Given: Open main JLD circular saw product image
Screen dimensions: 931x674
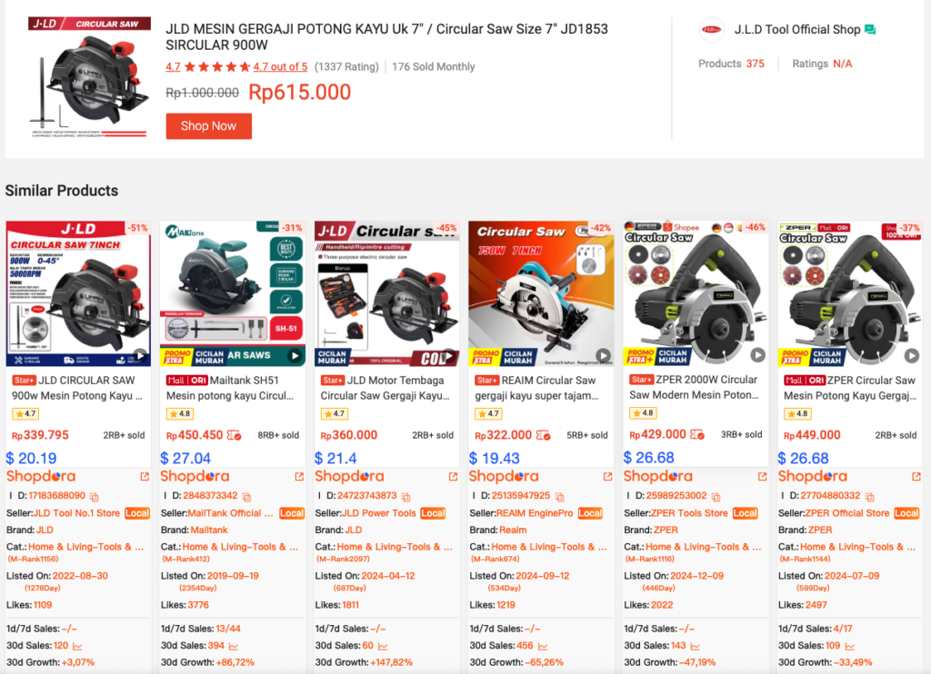Looking at the screenshot, I should coord(89,78).
